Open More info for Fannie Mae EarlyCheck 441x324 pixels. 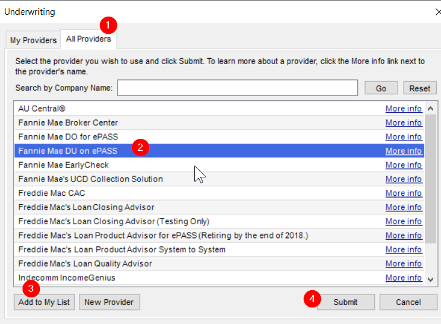404,165
